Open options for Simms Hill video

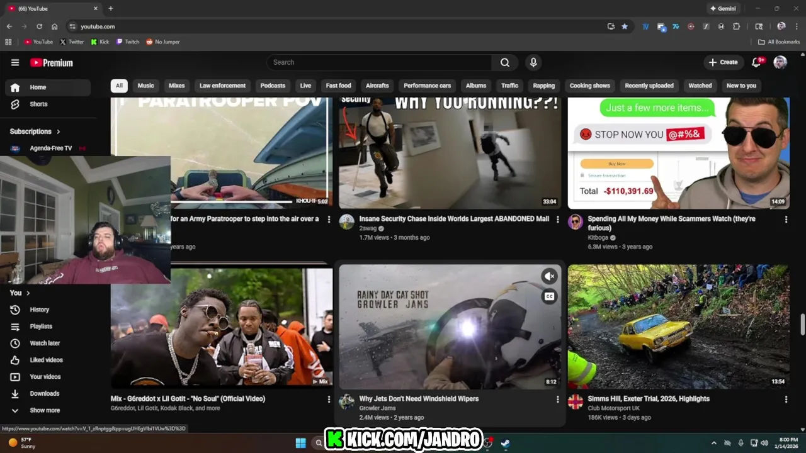tap(786, 400)
